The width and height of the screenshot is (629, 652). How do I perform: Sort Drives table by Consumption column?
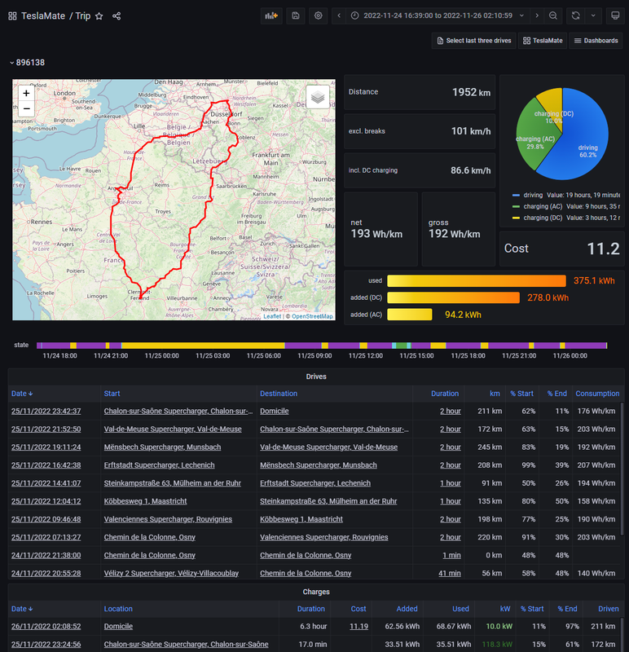597,394
